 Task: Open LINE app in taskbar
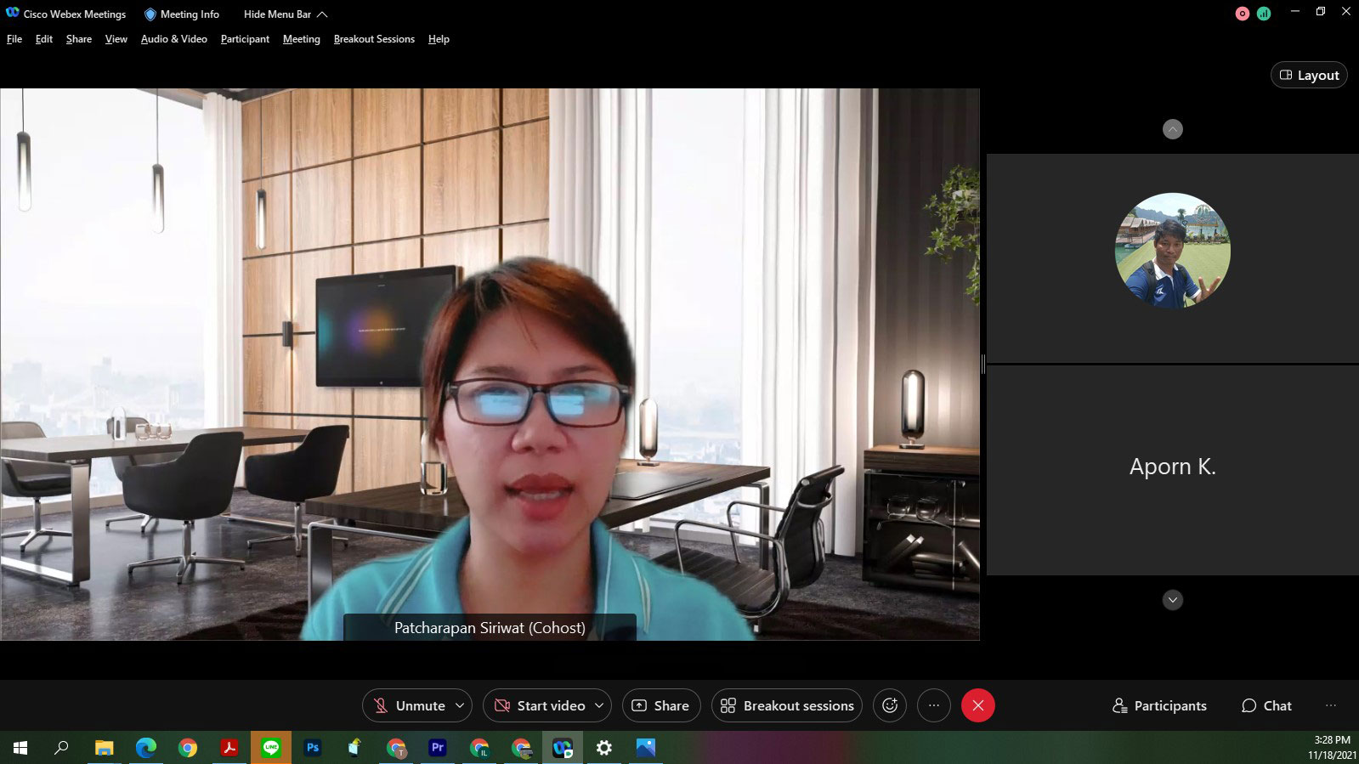(x=271, y=748)
